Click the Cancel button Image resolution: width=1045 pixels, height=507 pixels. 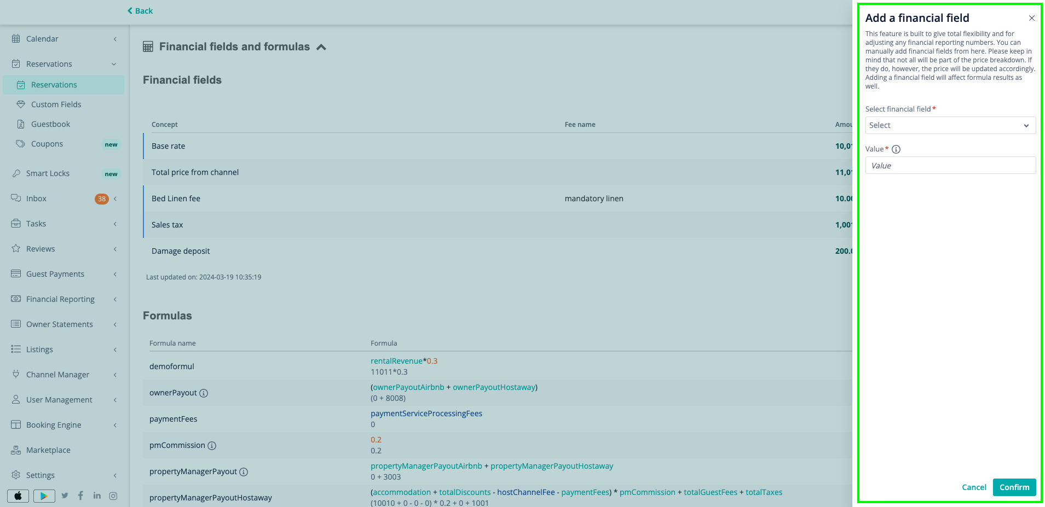(x=974, y=487)
